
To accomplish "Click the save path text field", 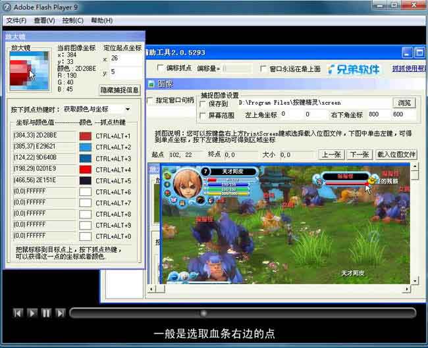I will [314, 103].
